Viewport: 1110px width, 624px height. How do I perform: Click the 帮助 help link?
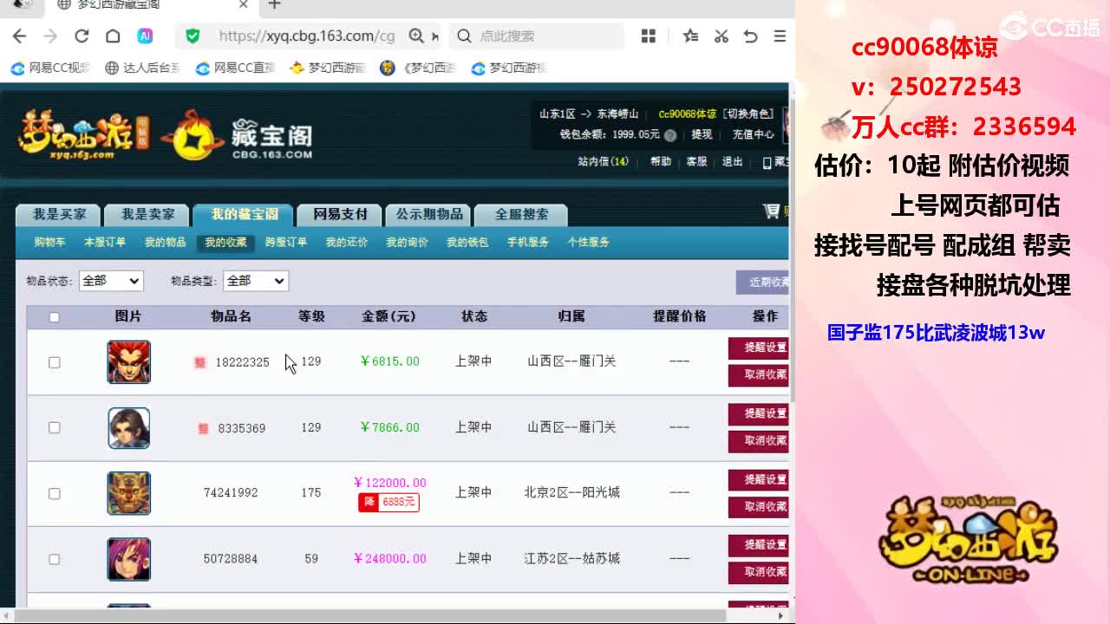coord(661,162)
